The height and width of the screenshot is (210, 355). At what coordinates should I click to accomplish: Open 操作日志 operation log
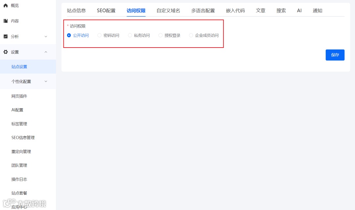click(x=19, y=179)
